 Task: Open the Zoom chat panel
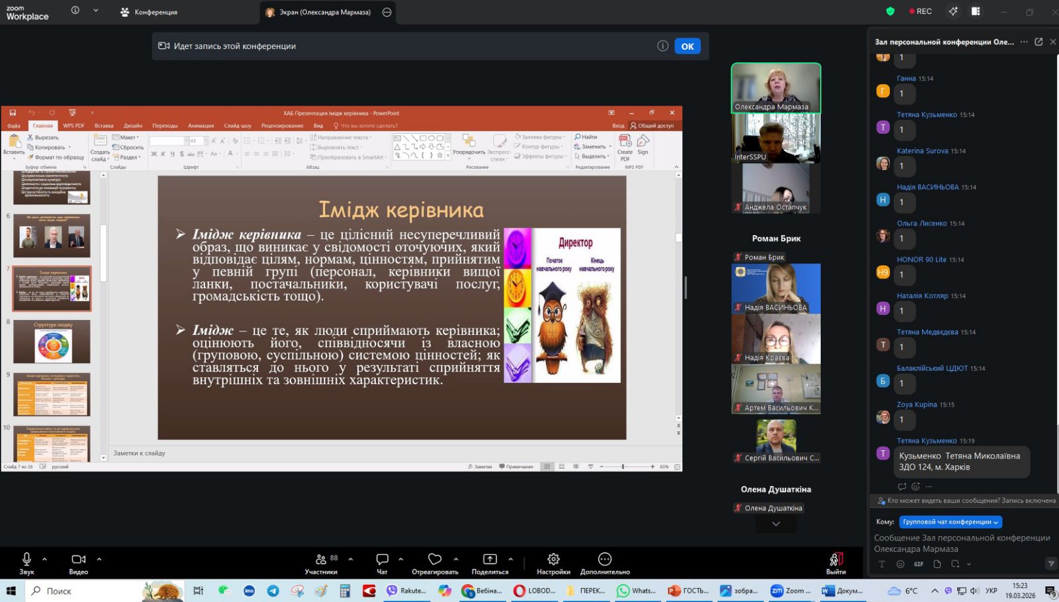(x=382, y=560)
